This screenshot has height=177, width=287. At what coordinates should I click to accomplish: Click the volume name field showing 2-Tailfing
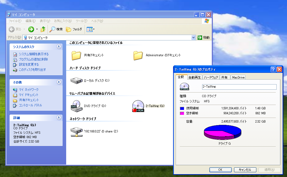tap(239, 87)
